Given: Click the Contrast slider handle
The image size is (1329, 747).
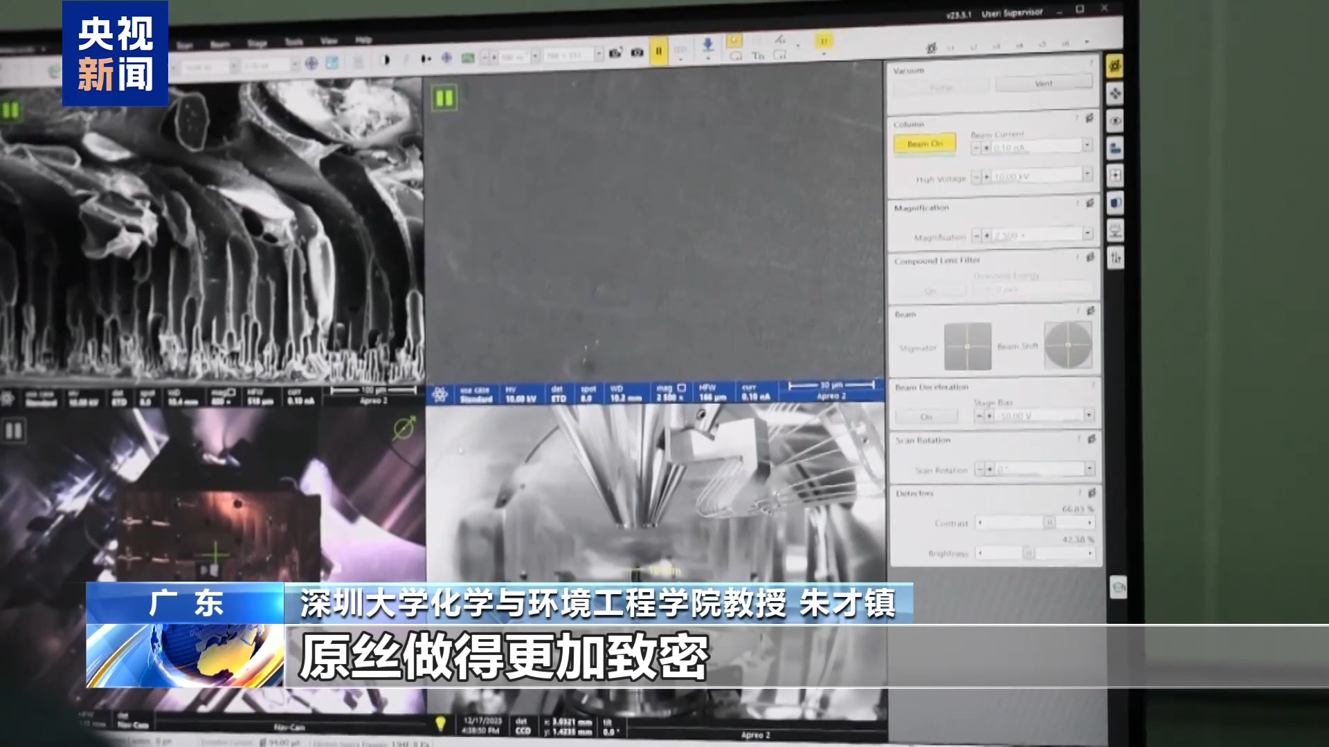Looking at the screenshot, I should click(1049, 523).
